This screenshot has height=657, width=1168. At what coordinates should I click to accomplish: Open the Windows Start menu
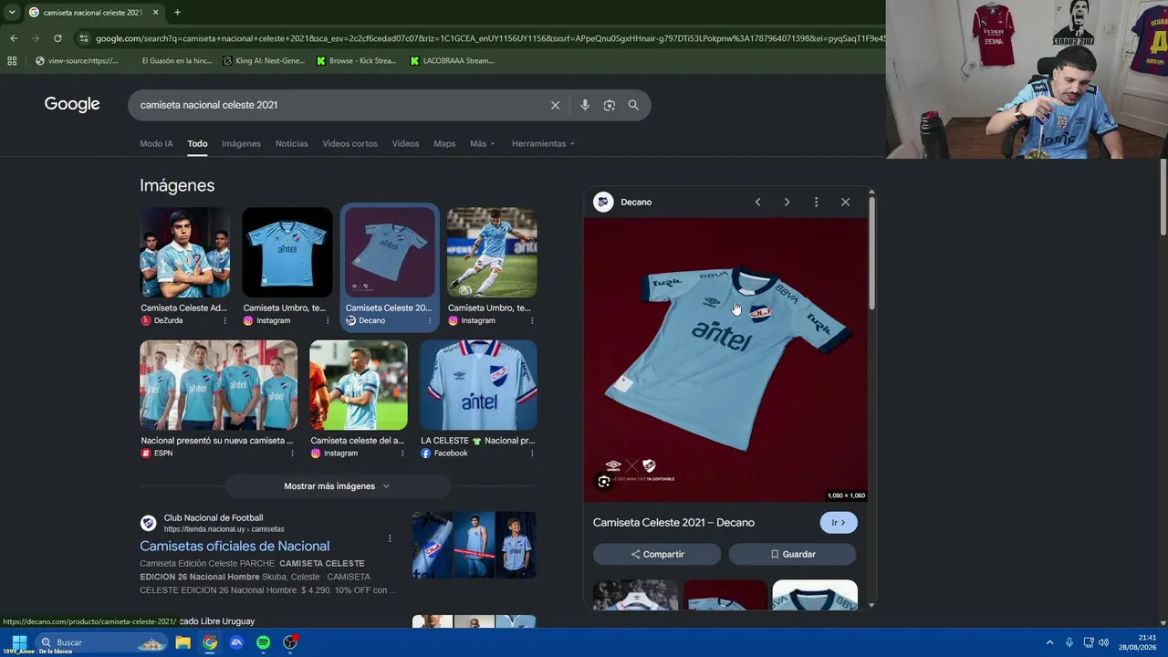tap(19, 642)
